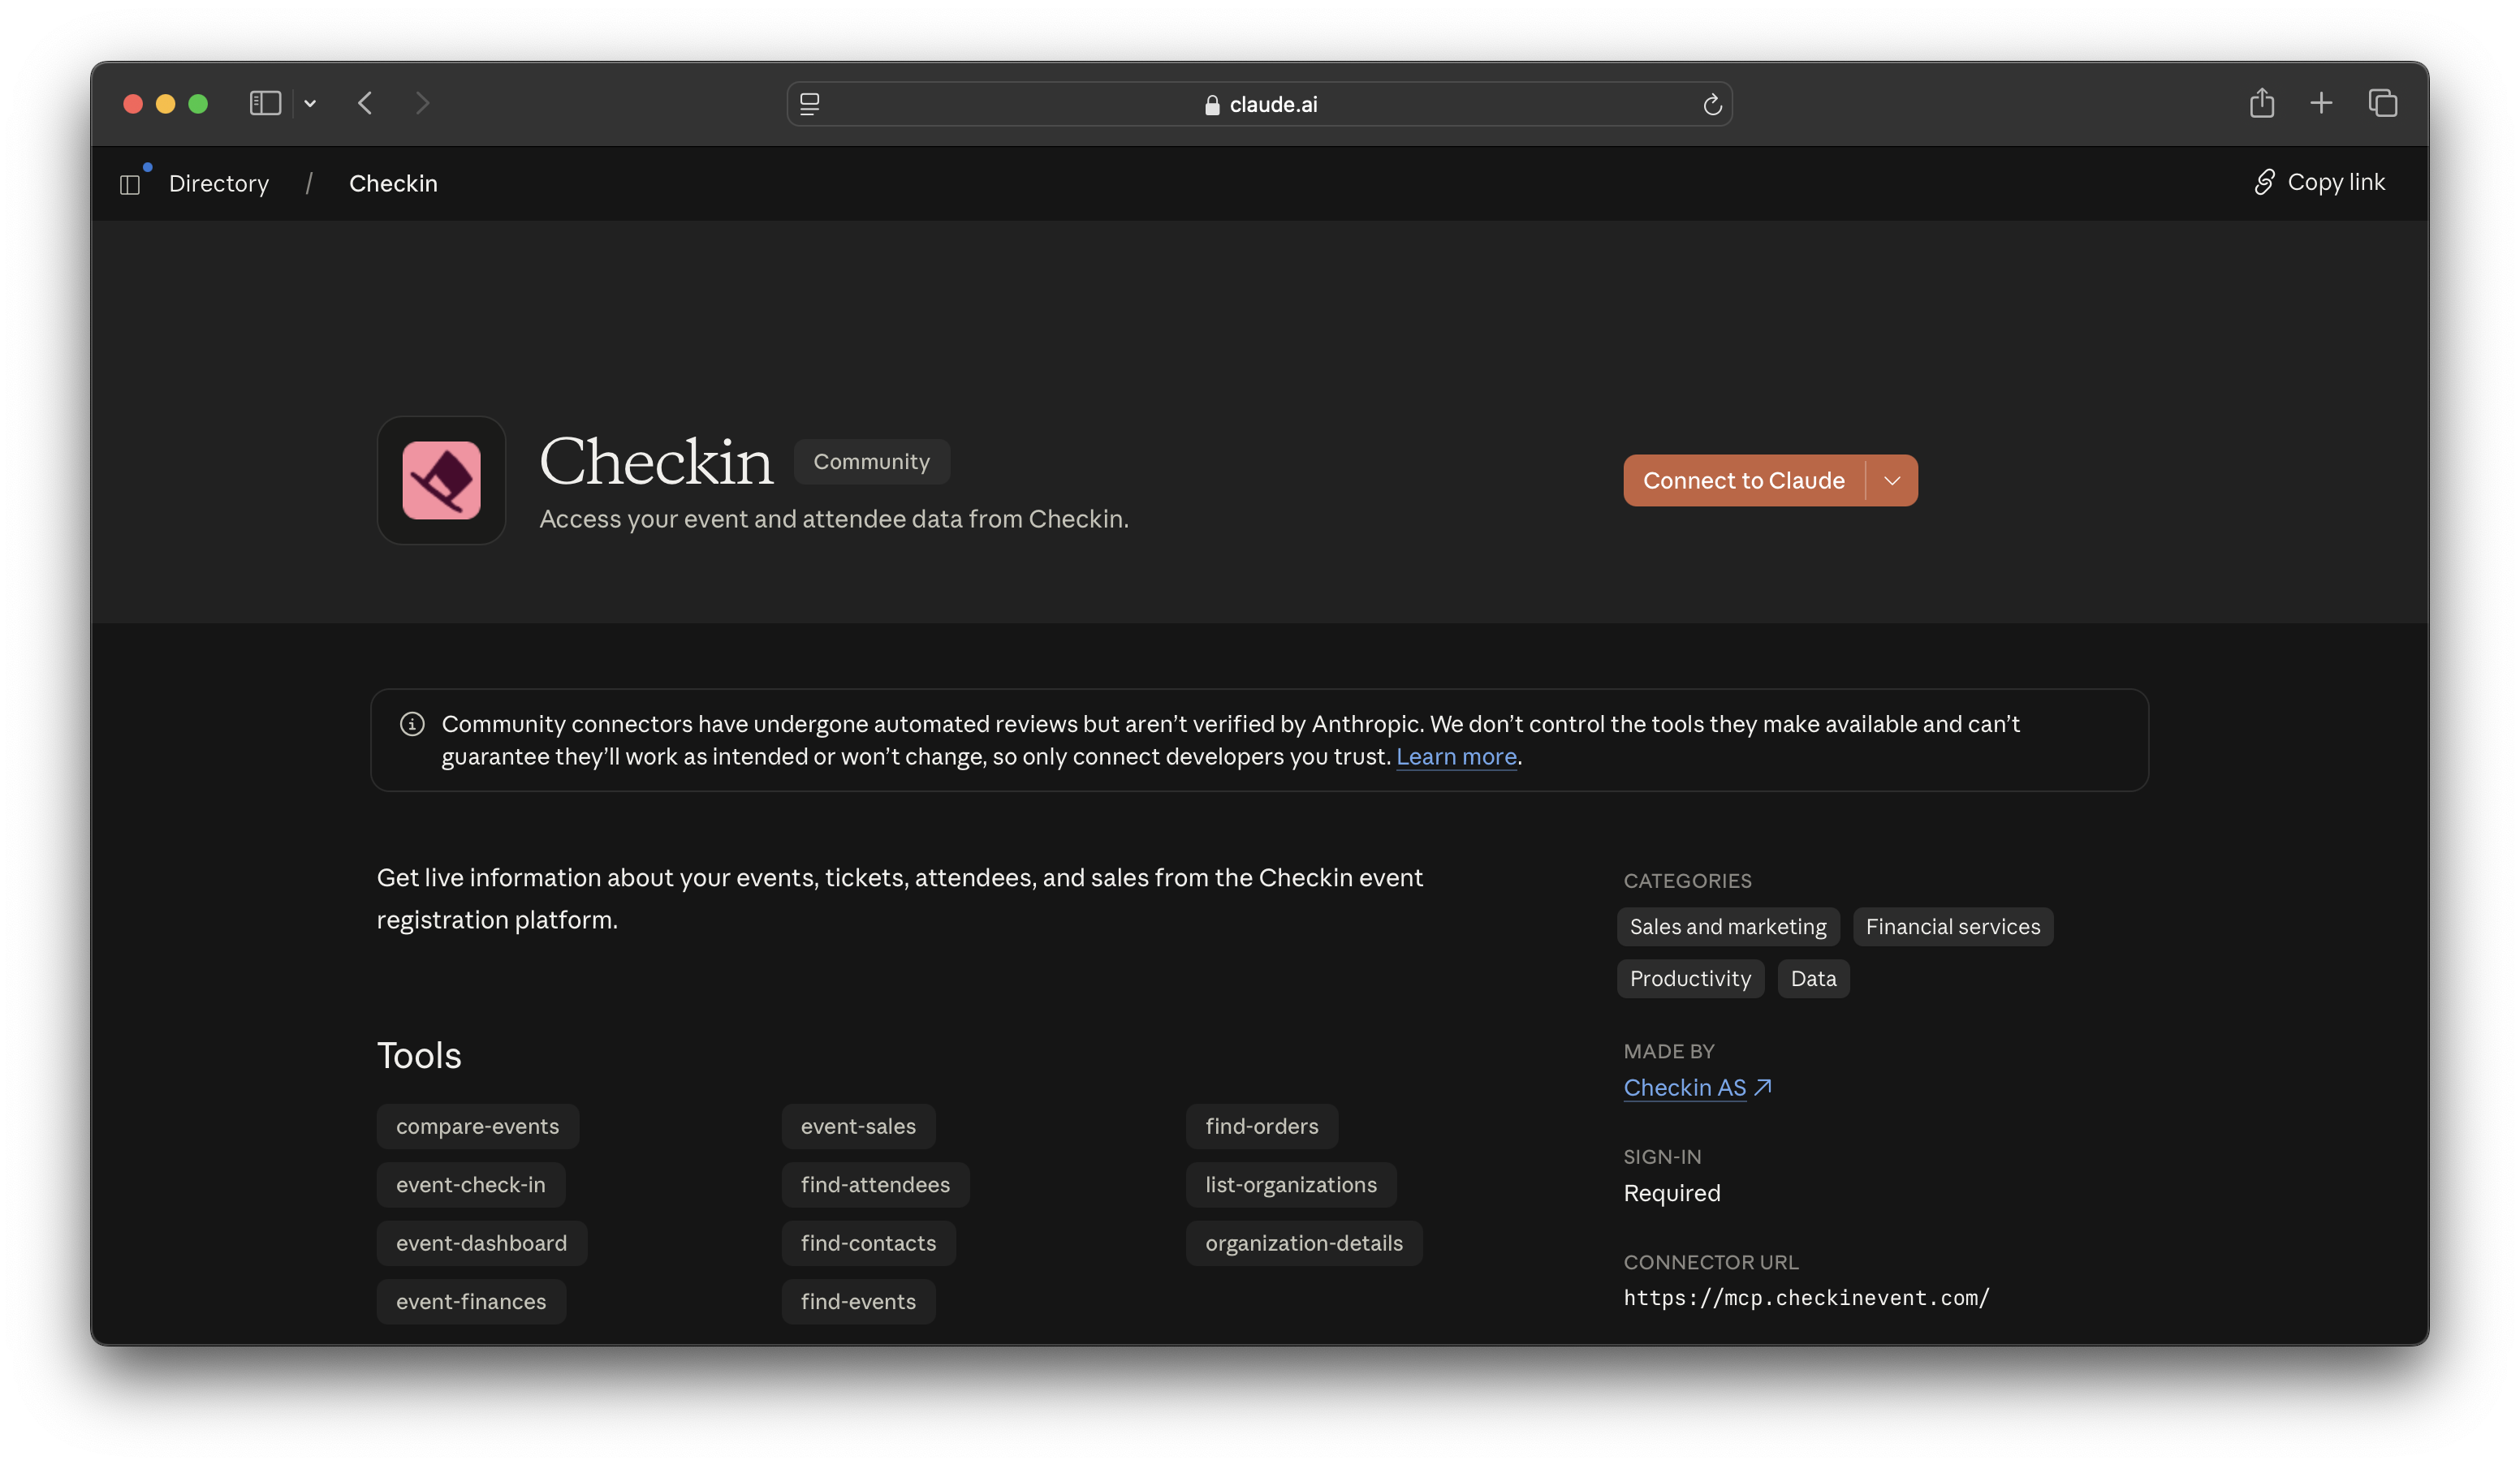
Task: Click the event-sales tool chip
Action: (858, 1127)
